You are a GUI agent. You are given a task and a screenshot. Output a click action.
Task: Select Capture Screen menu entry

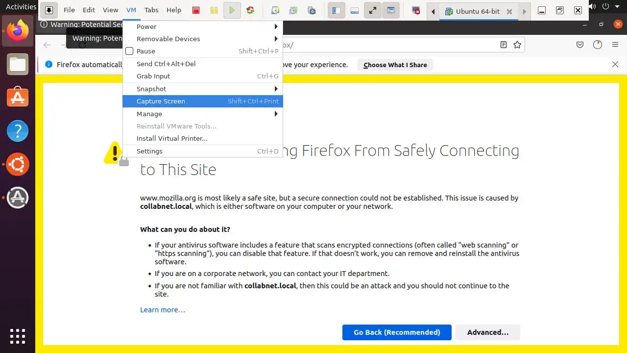click(x=203, y=101)
